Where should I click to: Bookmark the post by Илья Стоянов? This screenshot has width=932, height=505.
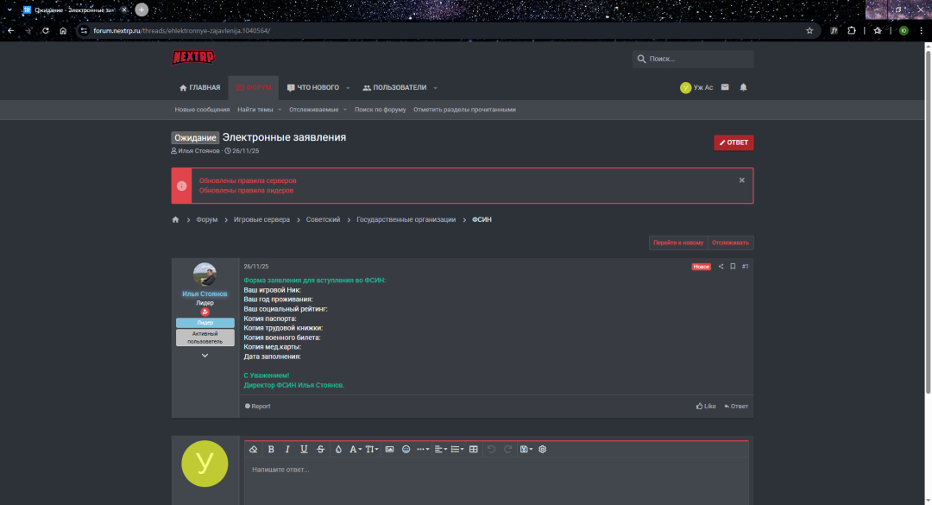[733, 267]
